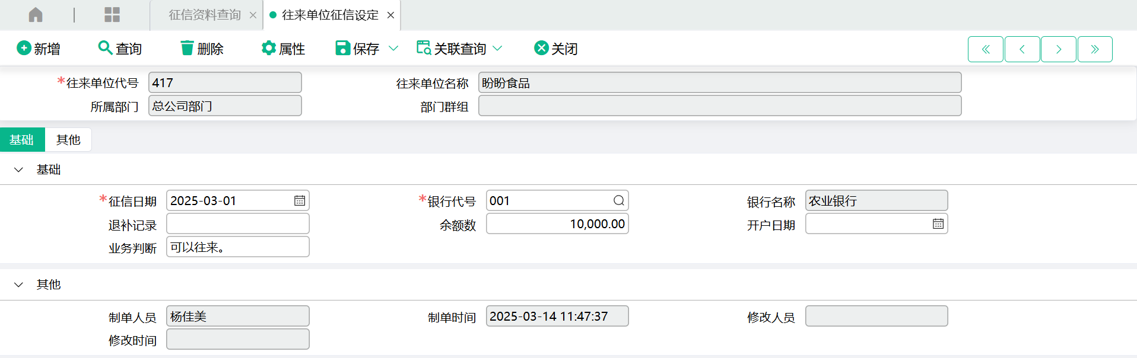The height and width of the screenshot is (358, 1137).
Task: Click the 业务判断 input field
Action: click(238, 247)
